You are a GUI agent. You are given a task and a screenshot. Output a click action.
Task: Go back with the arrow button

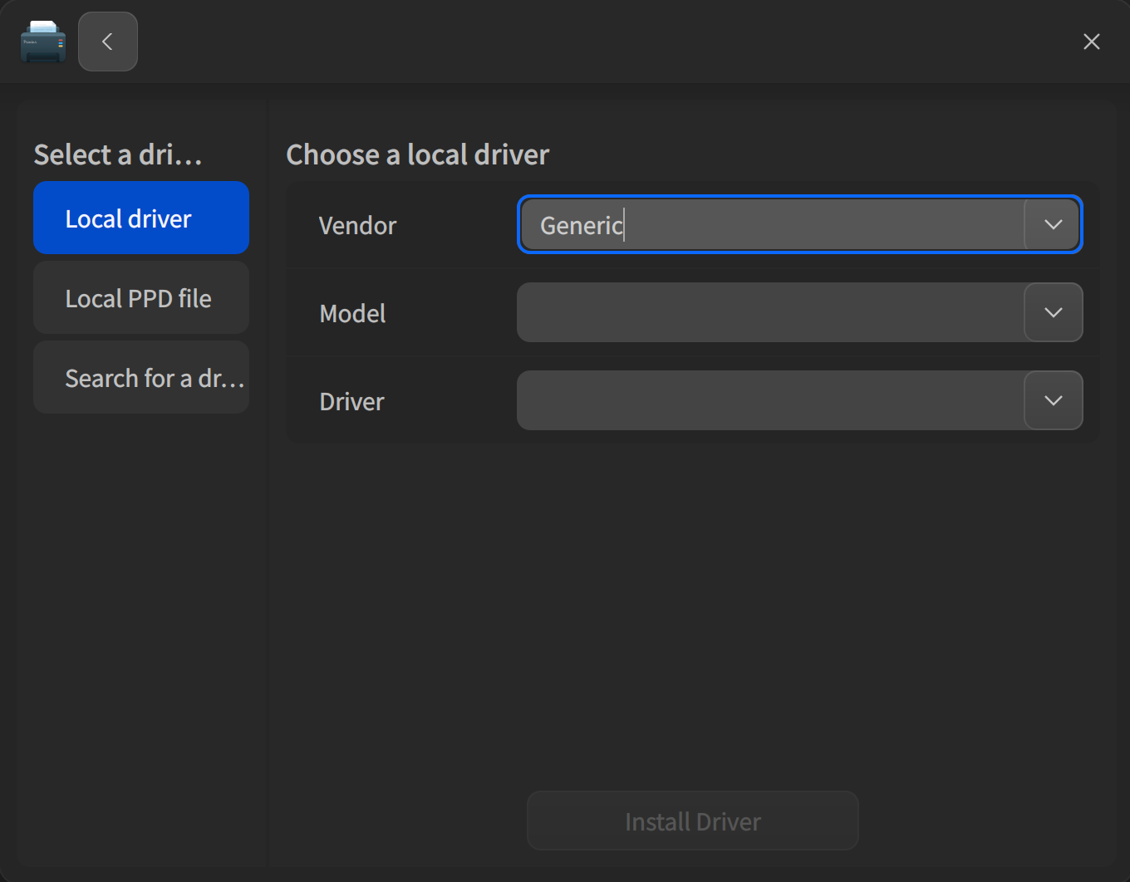[x=108, y=42]
